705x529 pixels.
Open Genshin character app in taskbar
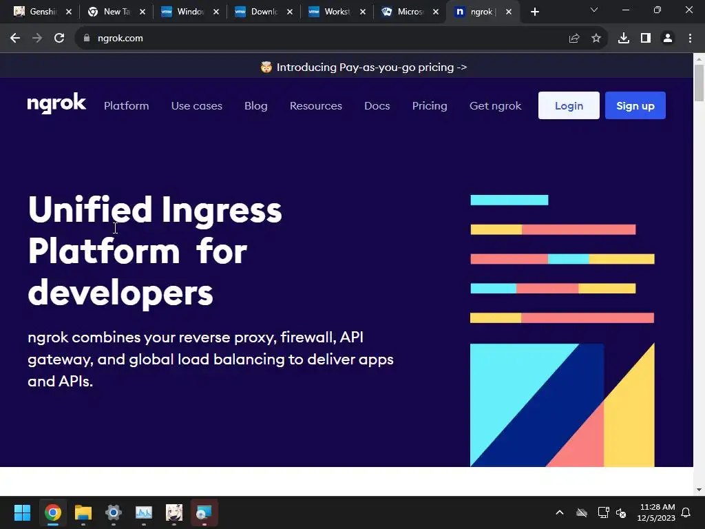[x=174, y=512]
